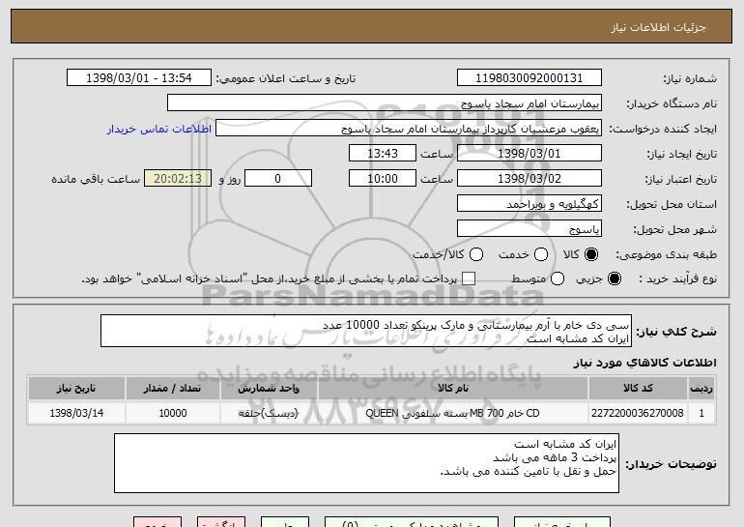Click the تاریخ نیاز column header
This screenshot has height=527, width=744.
coord(76,389)
